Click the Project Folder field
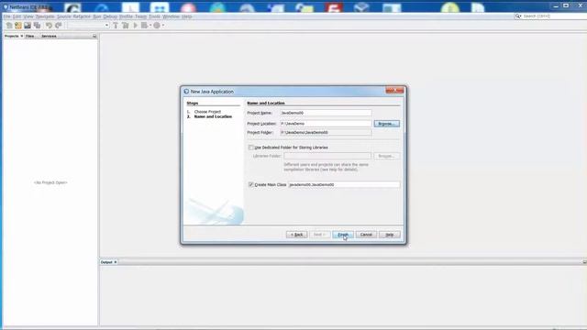The height and width of the screenshot is (330, 587). [326, 132]
